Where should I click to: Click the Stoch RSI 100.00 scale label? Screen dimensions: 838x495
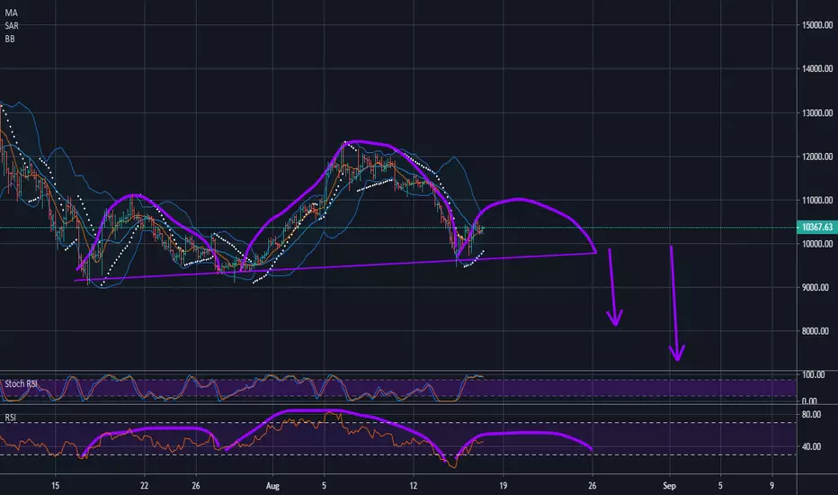814,374
